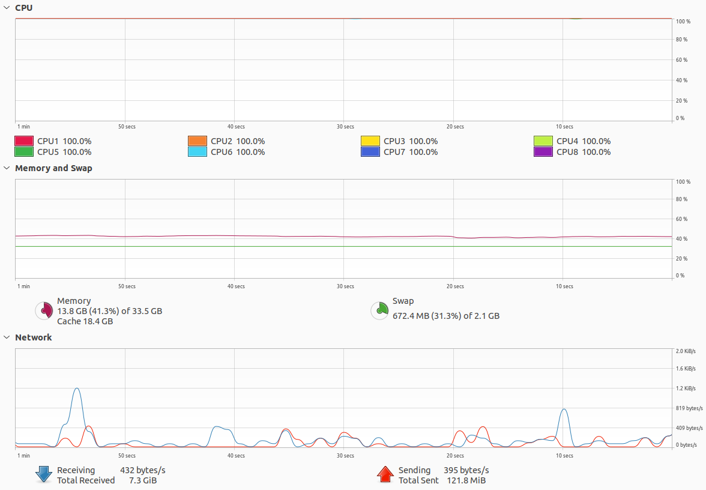Click the Swap pie chart icon
This screenshot has height=490, width=706.
click(379, 311)
